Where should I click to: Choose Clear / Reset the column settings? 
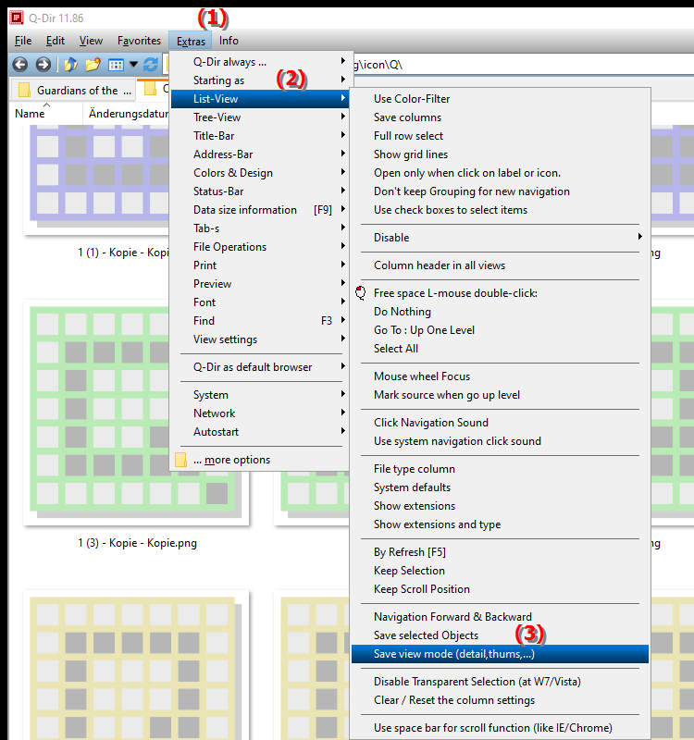500,700
